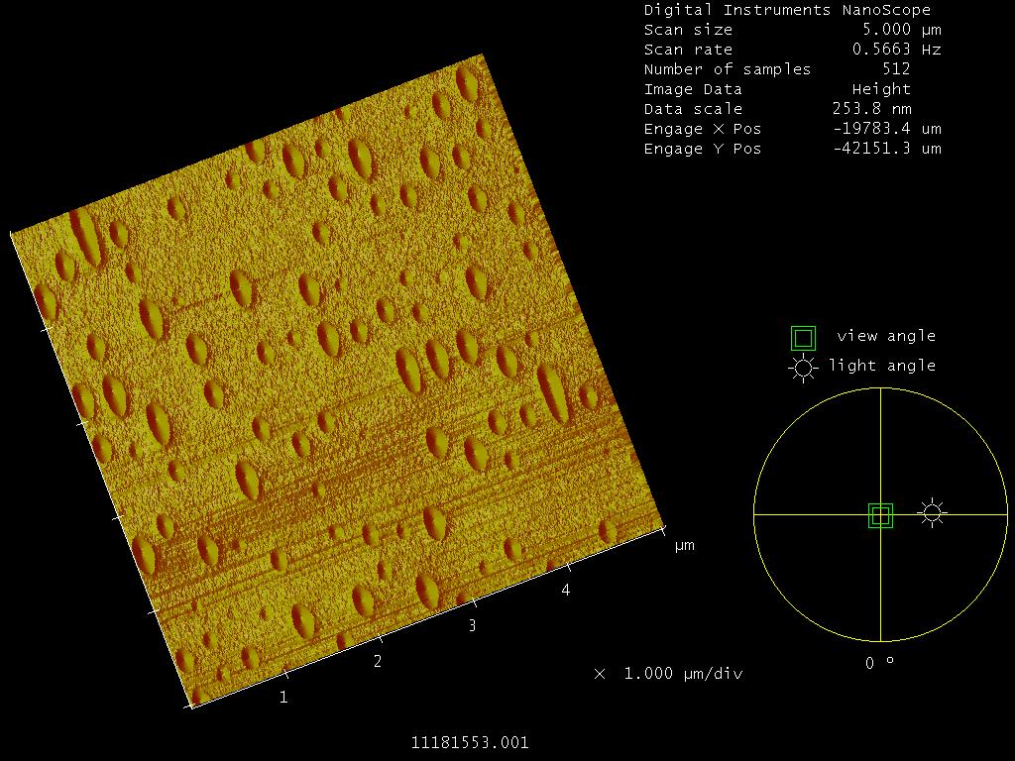This screenshot has width=1015, height=761.
Task: Click the file name 11181553.001
Action: tap(470, 742)
